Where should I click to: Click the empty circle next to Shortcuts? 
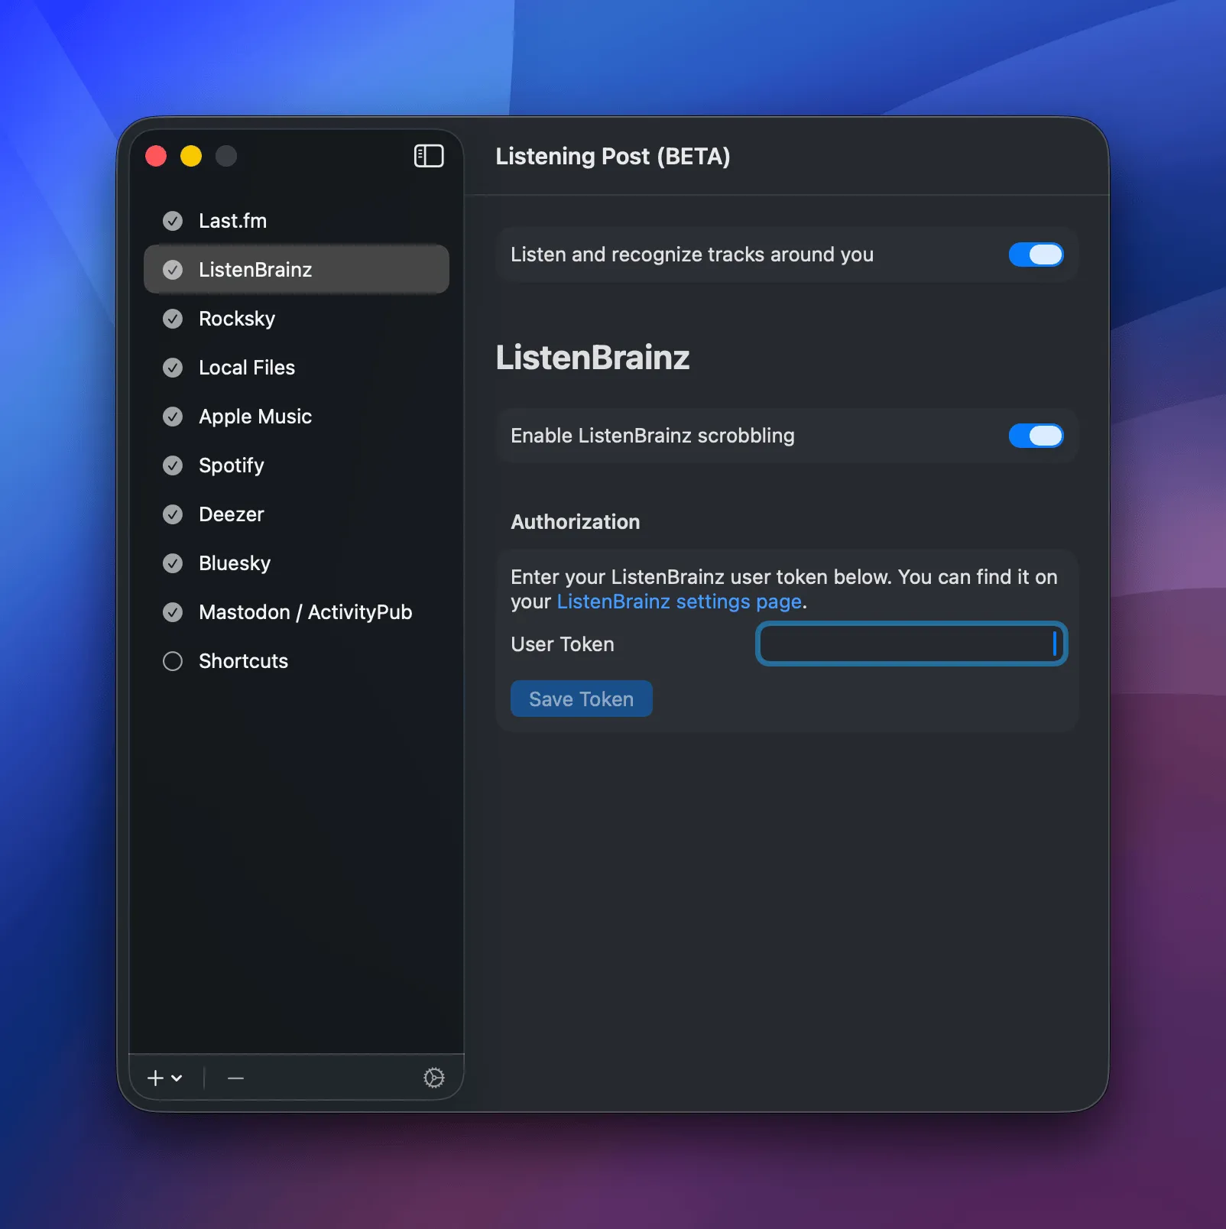173,661
